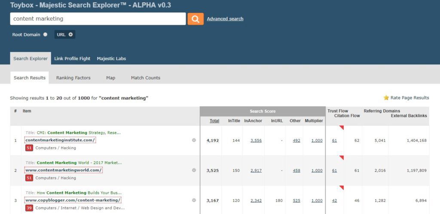Image resolution: width=440 pixels, height=214 pixels.
Task: Click the red 39 topic badge in row 3
Action: coord(29,208)
